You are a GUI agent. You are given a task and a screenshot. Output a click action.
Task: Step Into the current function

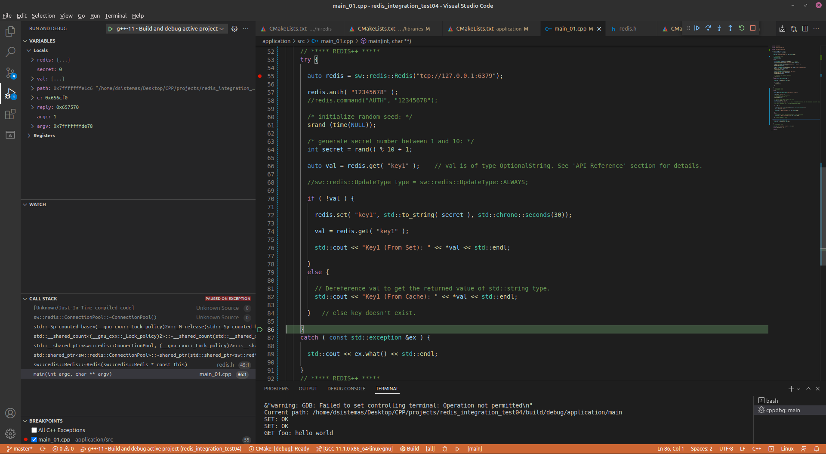719,28
